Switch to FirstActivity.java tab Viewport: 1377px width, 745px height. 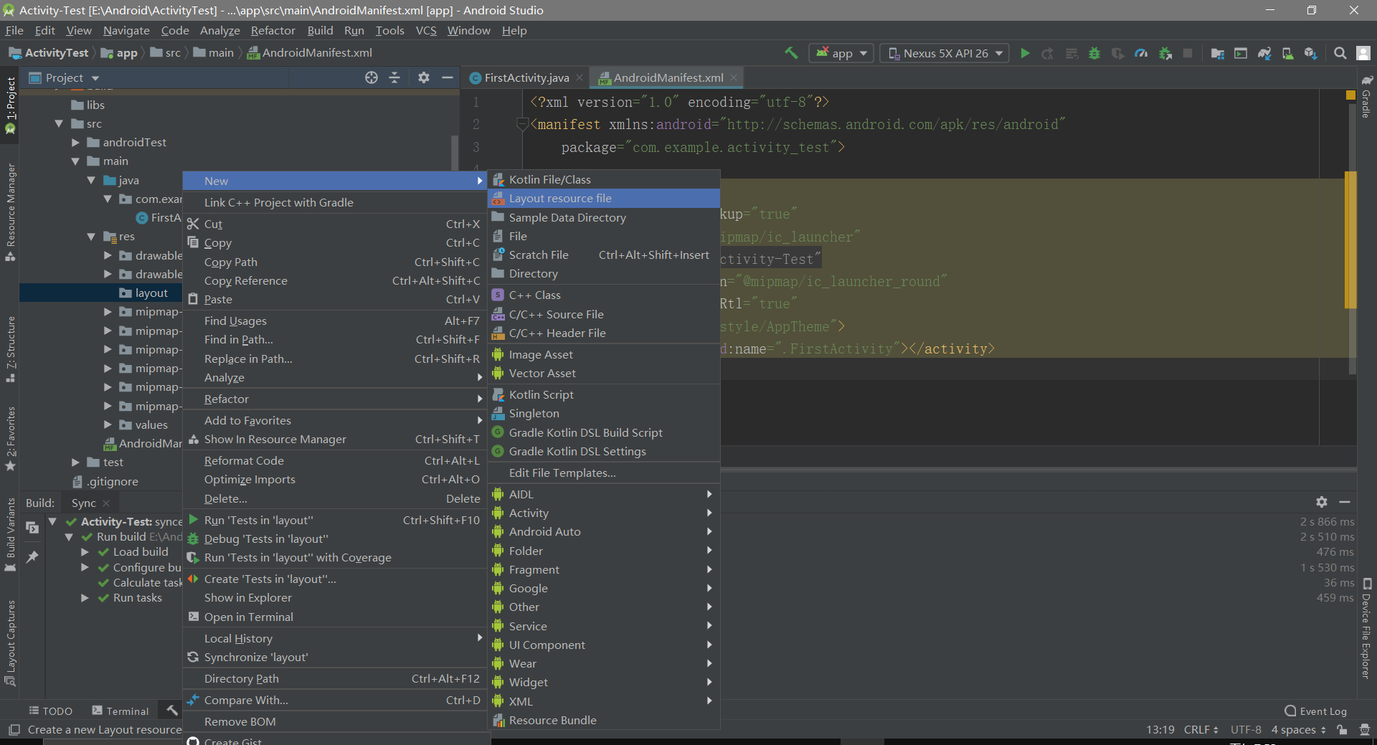tap(526, 77)
